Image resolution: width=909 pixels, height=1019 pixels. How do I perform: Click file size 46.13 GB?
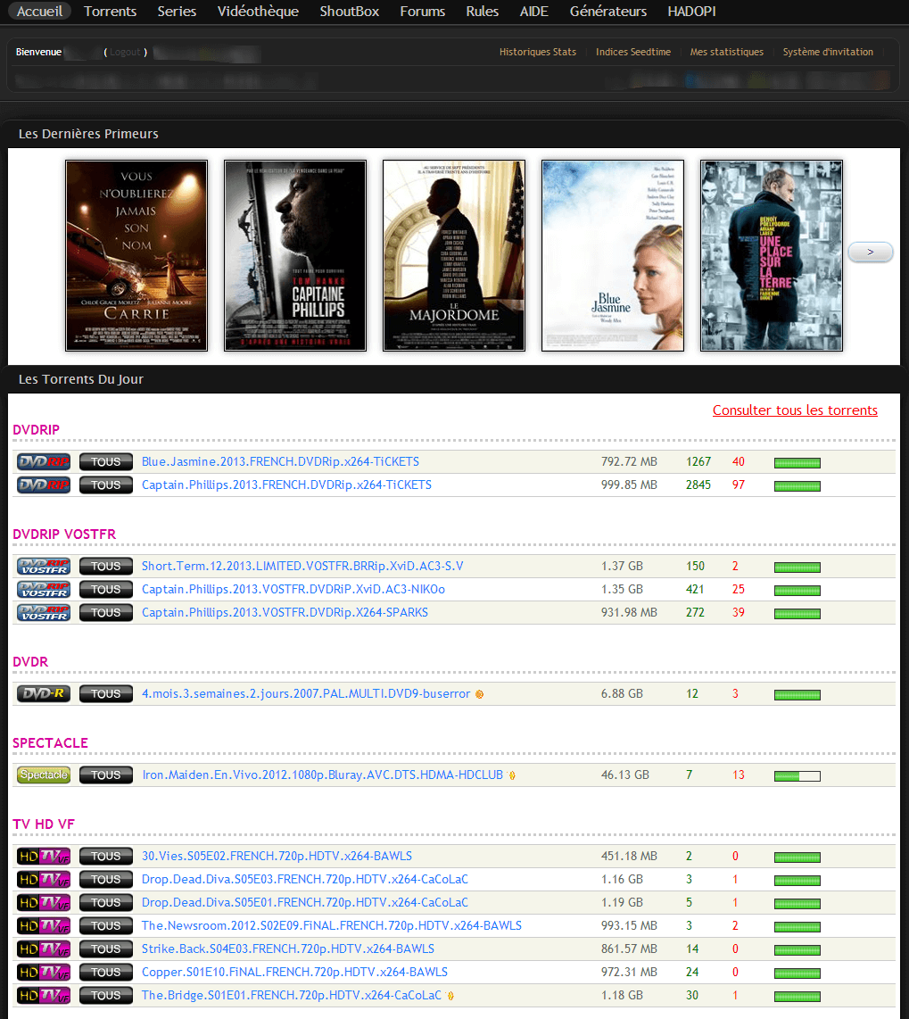pyautogui.click(x=625, y=775)
